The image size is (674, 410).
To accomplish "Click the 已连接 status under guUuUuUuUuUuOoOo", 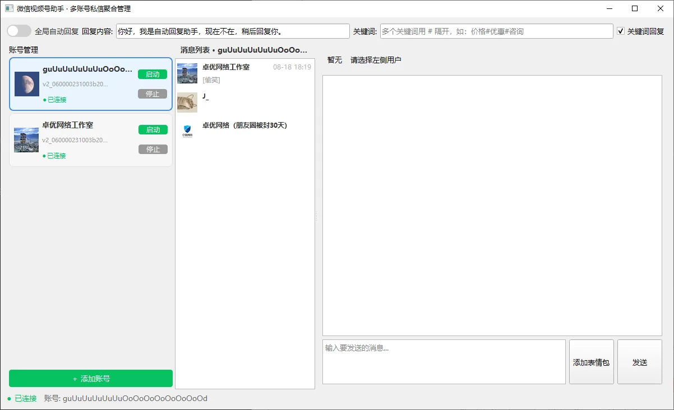I will [x=54, y=100].
